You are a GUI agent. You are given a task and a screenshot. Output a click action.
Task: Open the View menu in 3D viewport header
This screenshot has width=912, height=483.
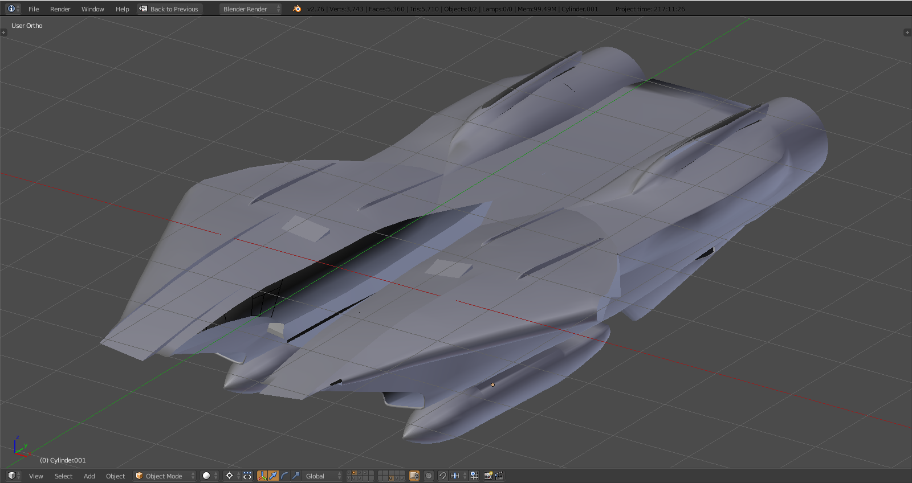36,476
